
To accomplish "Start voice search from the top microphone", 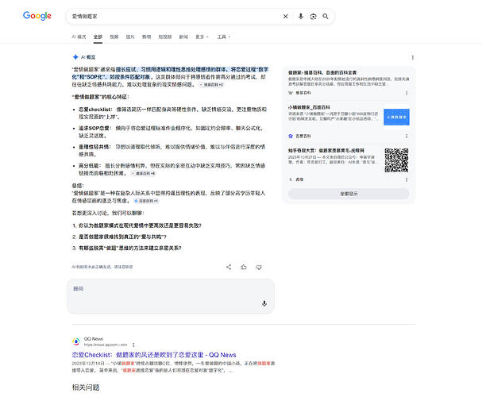I will pyautogui.click(x=301, y=17).
